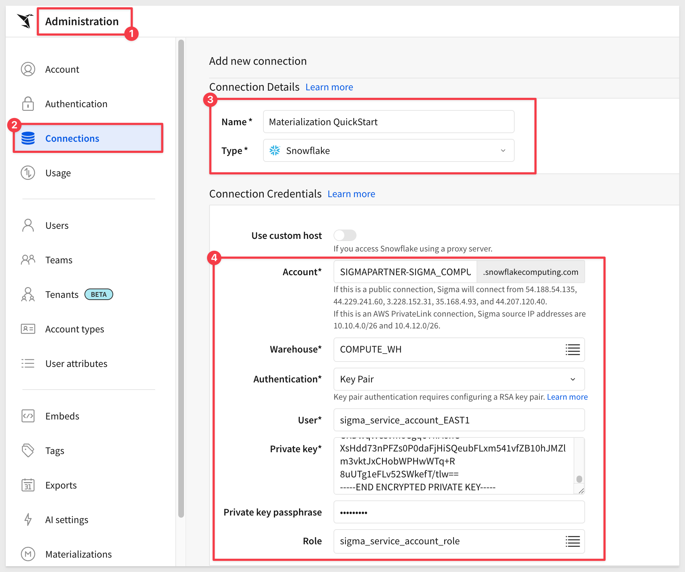
Task: Open Account types in the sidebar
Action: pos(74,329)
